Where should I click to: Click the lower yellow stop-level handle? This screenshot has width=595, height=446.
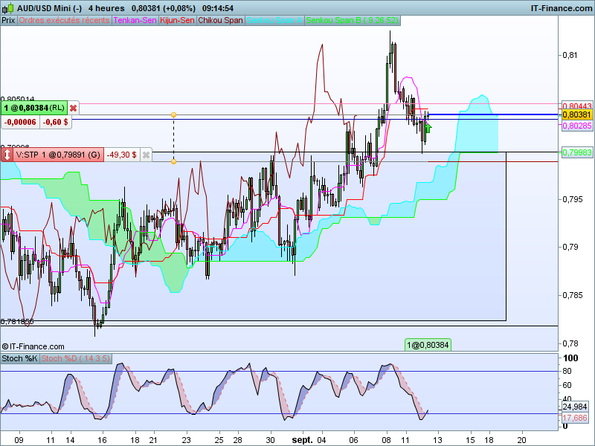coord(173,161)
